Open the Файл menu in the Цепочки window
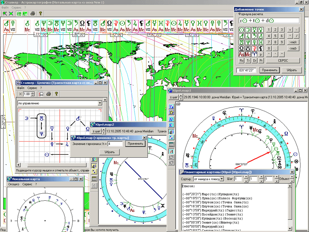This screenshot has width=309, height=232. point(21,88)
